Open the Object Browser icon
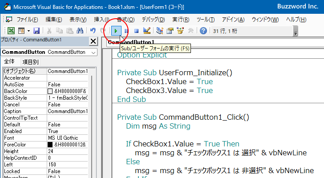Image resolution: width=324 pixels, height=178 pixels. (x=180, y=31)
